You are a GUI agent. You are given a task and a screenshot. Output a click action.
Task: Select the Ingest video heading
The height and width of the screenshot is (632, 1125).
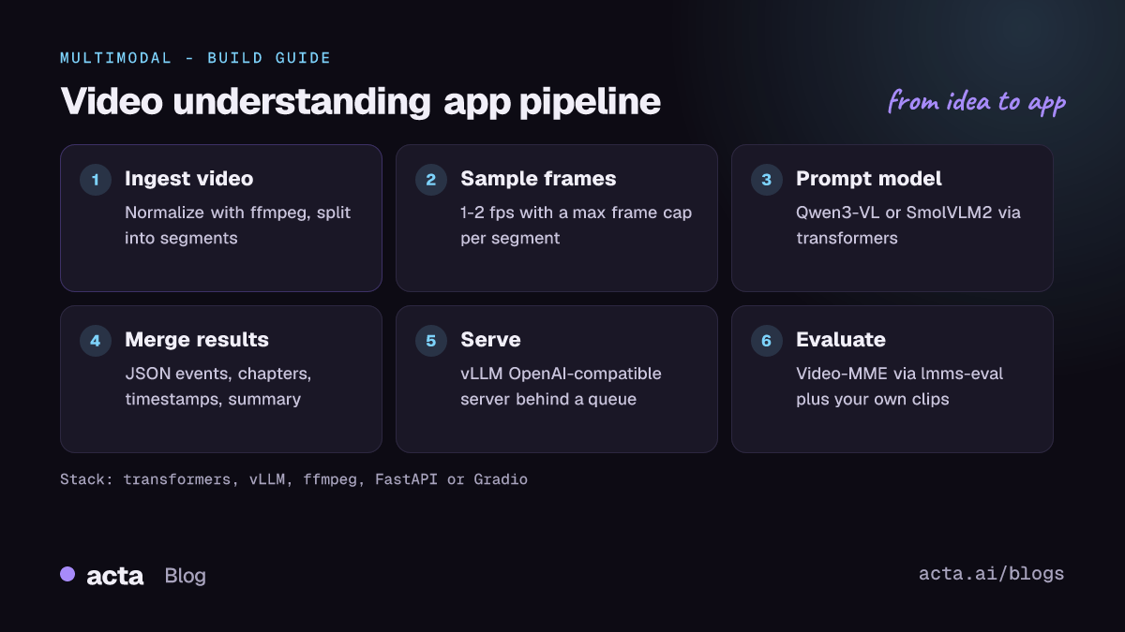click(188, 179)
